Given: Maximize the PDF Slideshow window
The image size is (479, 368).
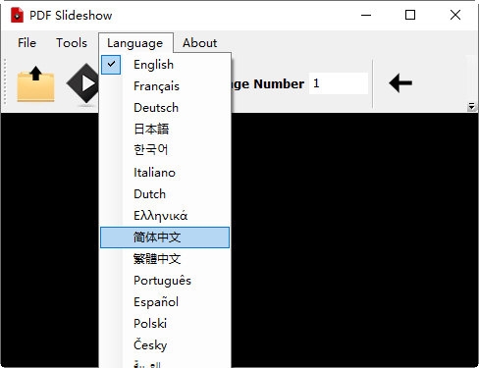Looking at the screenshot, I should (410, 15).
